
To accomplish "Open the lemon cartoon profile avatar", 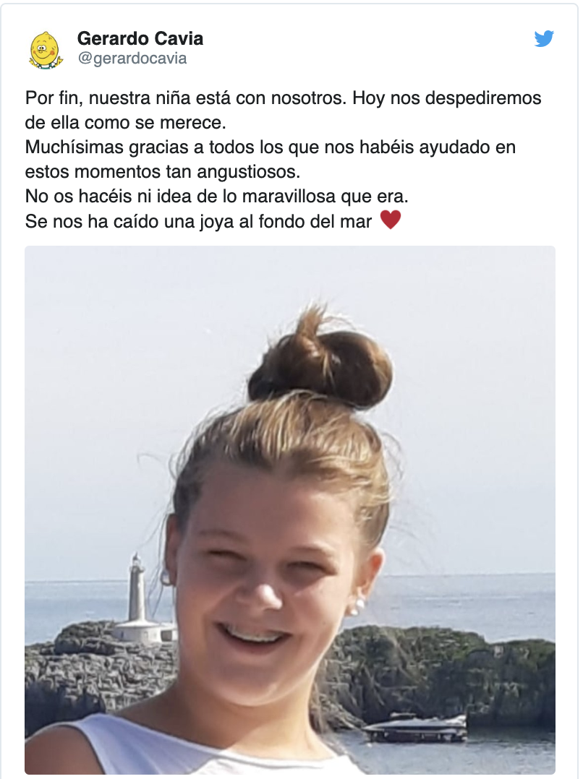I will (x=46, y=50).
